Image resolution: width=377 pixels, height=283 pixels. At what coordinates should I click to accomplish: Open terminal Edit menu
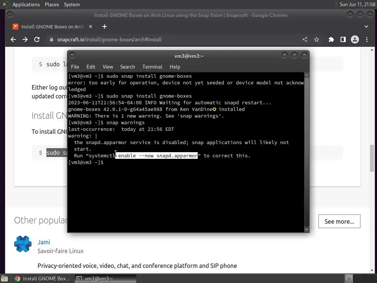[91, 67]
